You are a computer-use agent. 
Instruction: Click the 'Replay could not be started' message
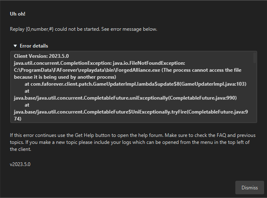84,29
